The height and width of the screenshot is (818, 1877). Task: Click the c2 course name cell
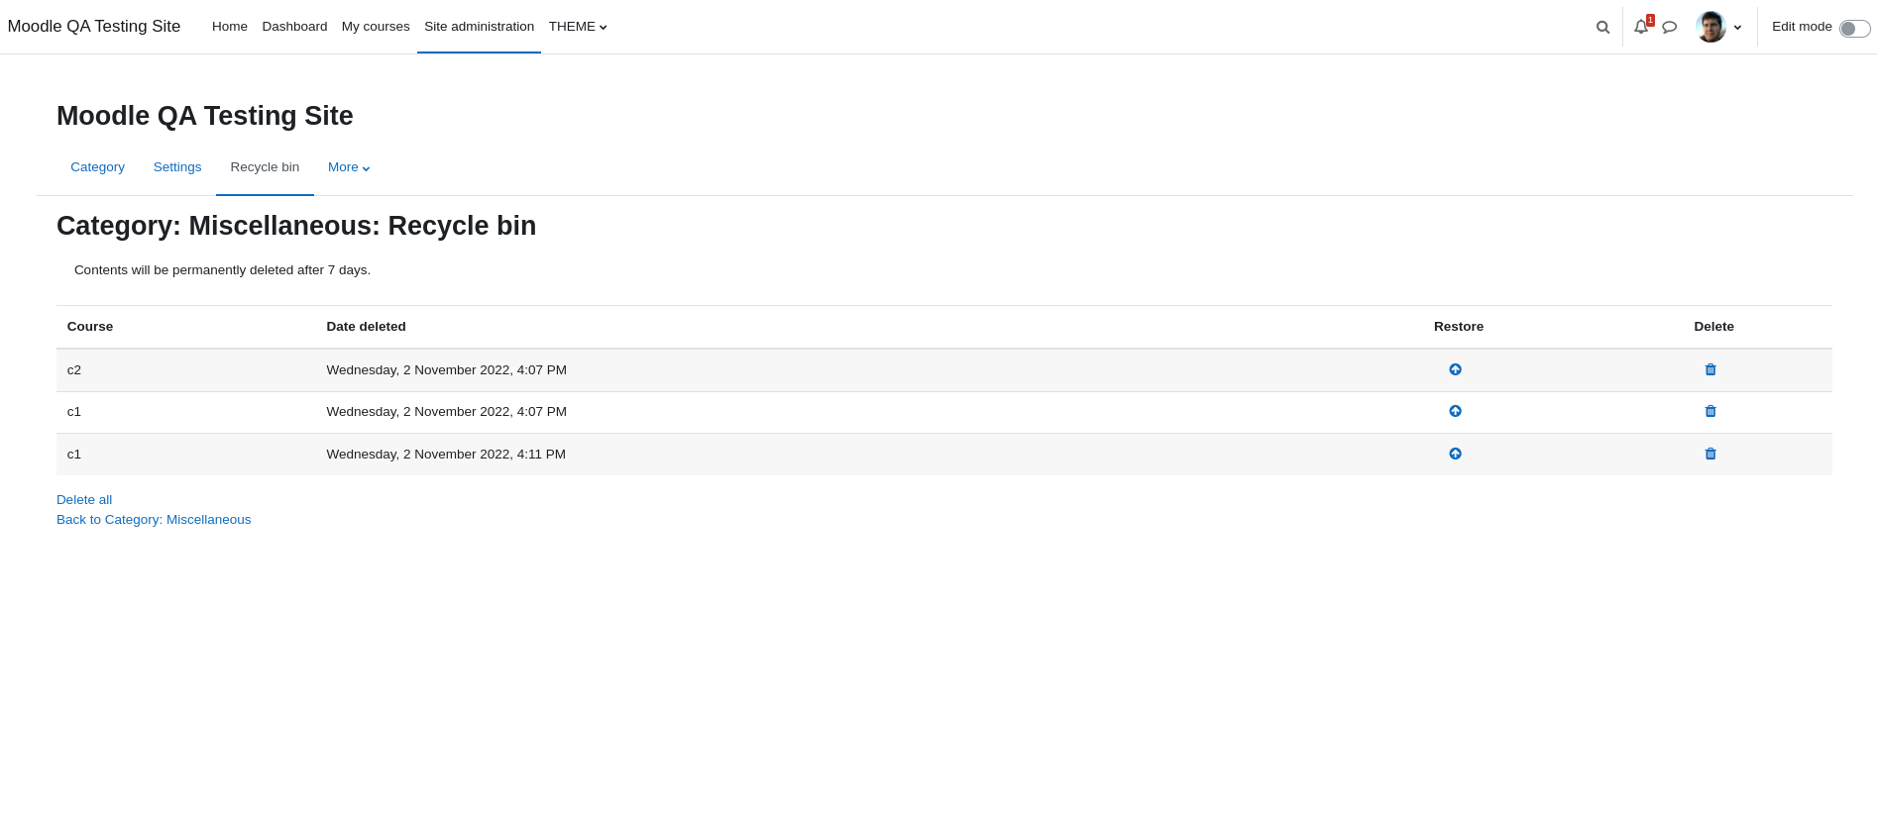pos(74,370)
